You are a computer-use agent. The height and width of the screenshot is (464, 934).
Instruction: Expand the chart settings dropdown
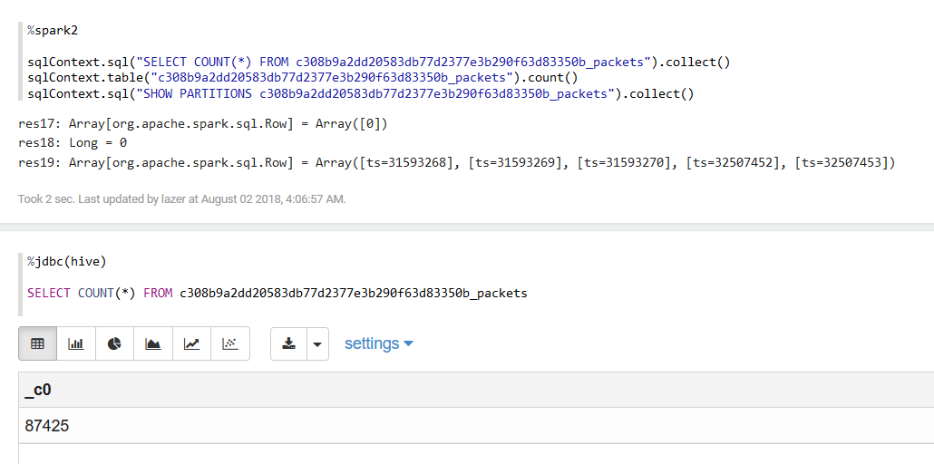pyautogui.click(x=378, y=343)
